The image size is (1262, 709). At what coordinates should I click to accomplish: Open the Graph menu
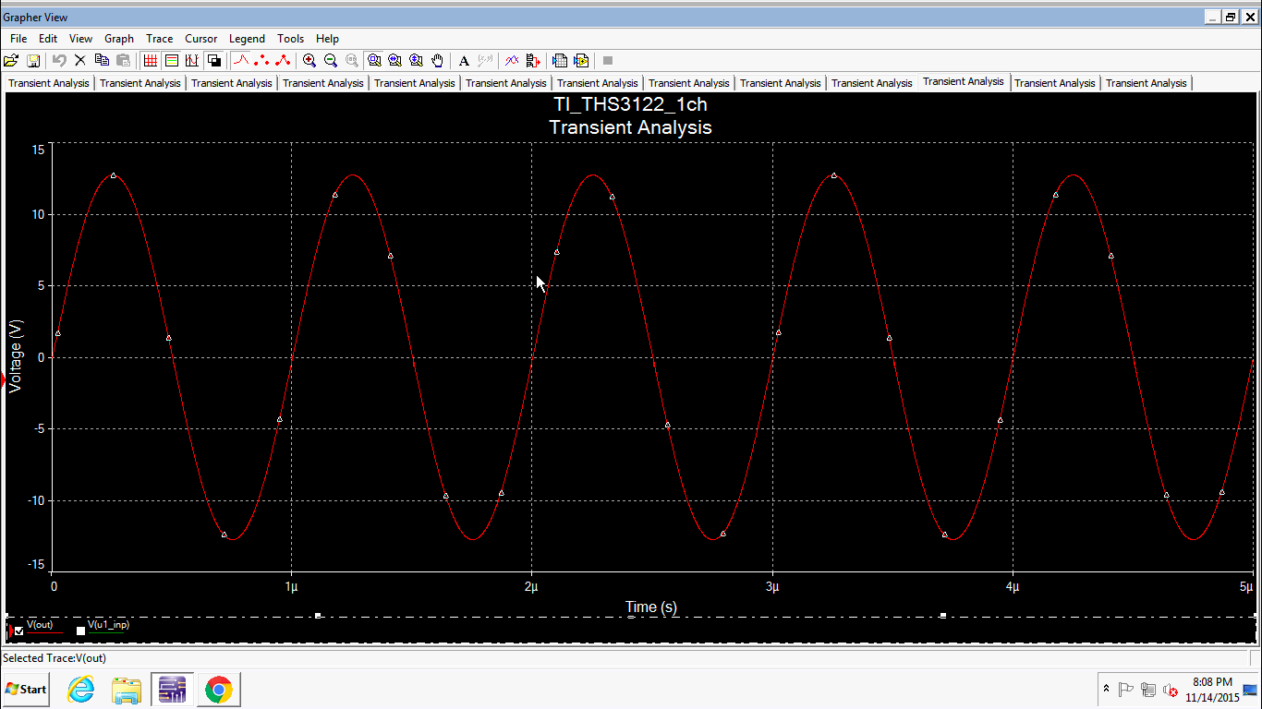coord(118,39)
